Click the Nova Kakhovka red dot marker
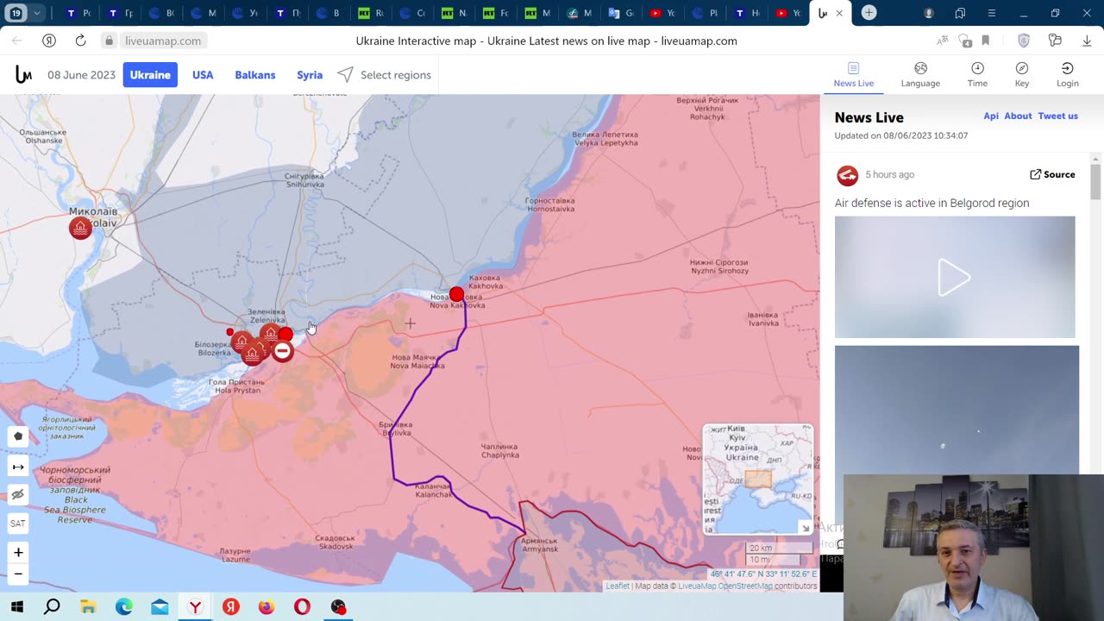The image size is (1104, 621). 456,295
